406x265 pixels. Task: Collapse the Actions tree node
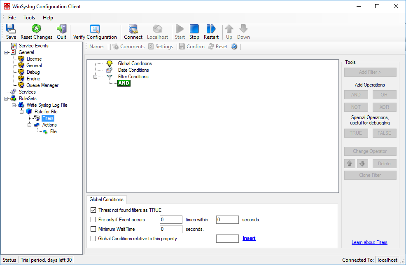tap(30, 125)
